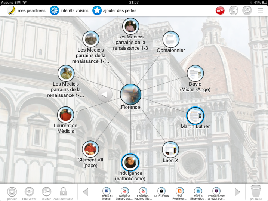Open the magnifier search icon
The width and height of the screenshot is (268, 201).
point(247,10)
